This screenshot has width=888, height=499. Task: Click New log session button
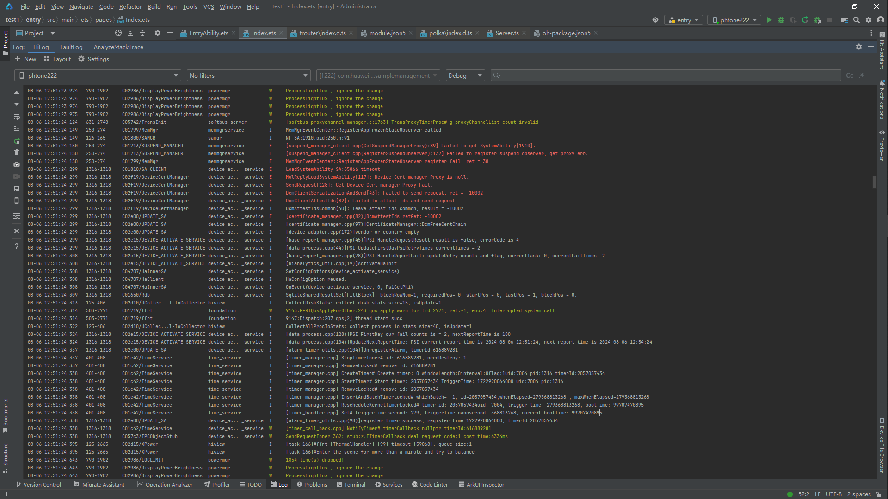[x=25, y=59]
